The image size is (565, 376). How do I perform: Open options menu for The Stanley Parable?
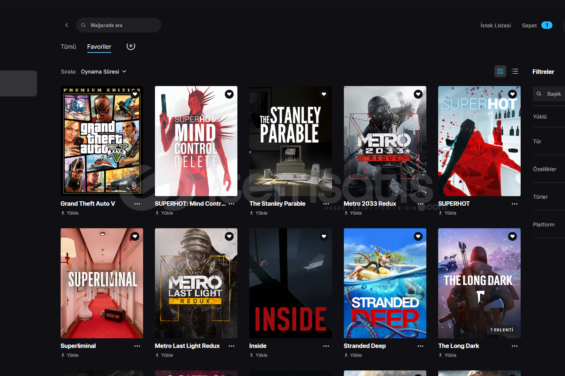click(326, 204)
